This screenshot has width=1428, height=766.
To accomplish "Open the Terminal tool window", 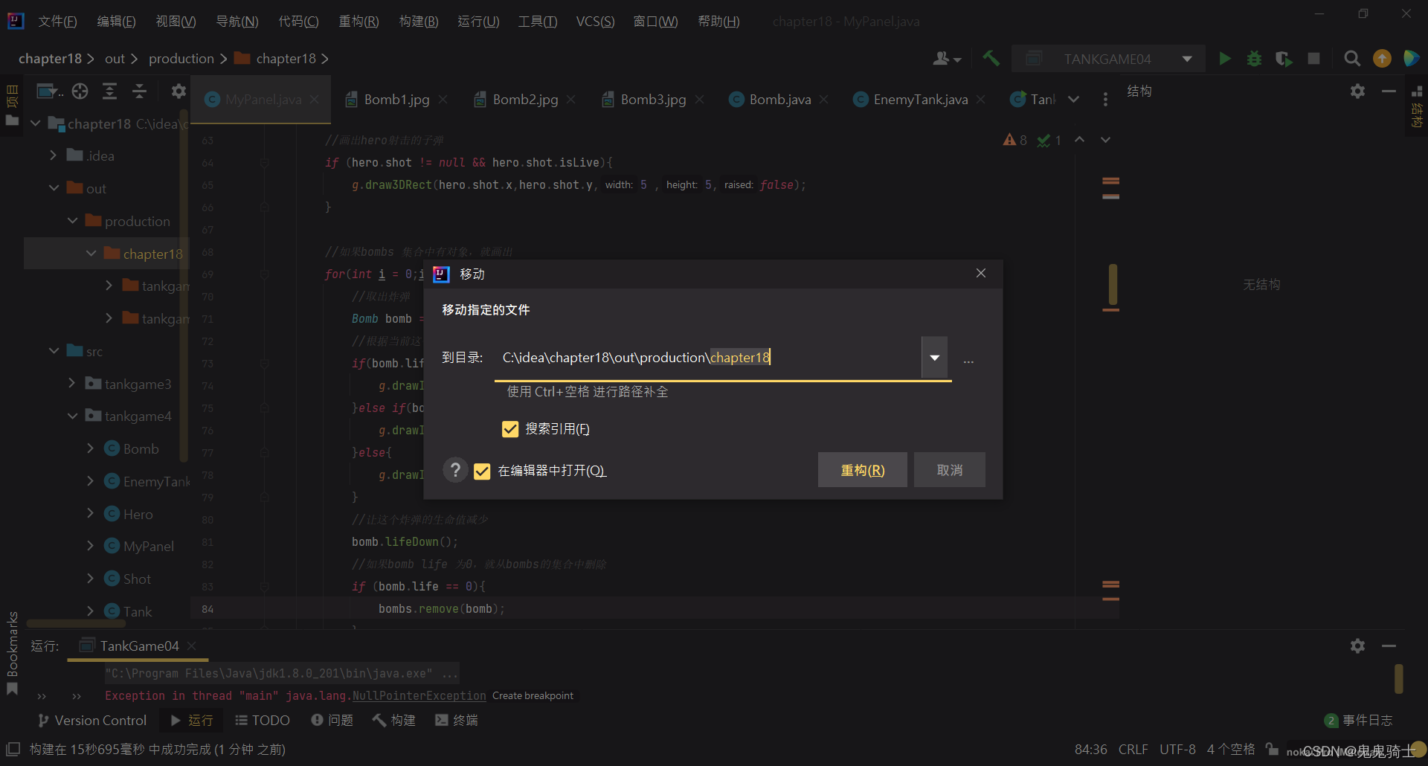I will [457, 720].
